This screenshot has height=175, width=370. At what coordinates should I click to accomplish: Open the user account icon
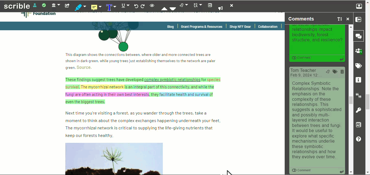35,5
